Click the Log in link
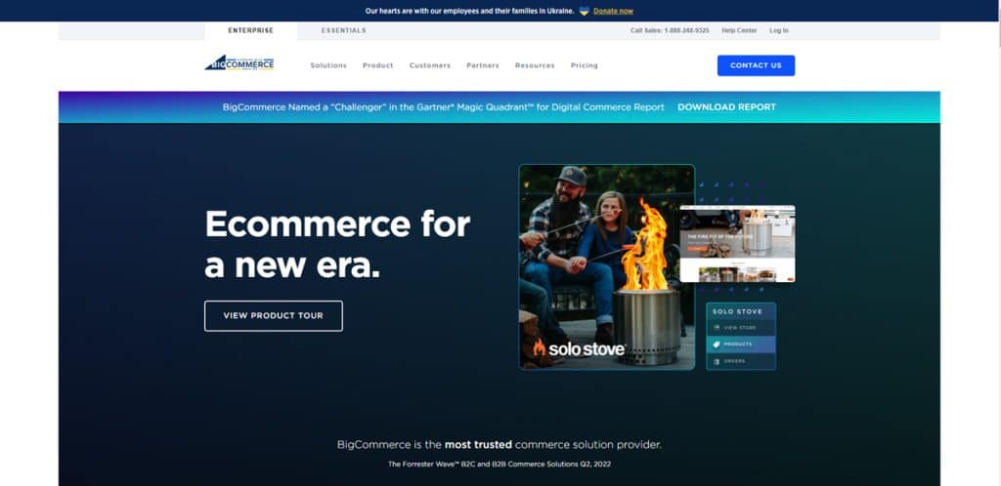 pyautogui.click(x=779, y=30)
